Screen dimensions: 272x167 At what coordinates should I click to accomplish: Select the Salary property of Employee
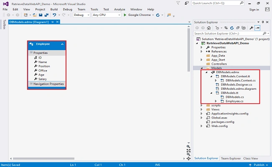click(43, 79)
